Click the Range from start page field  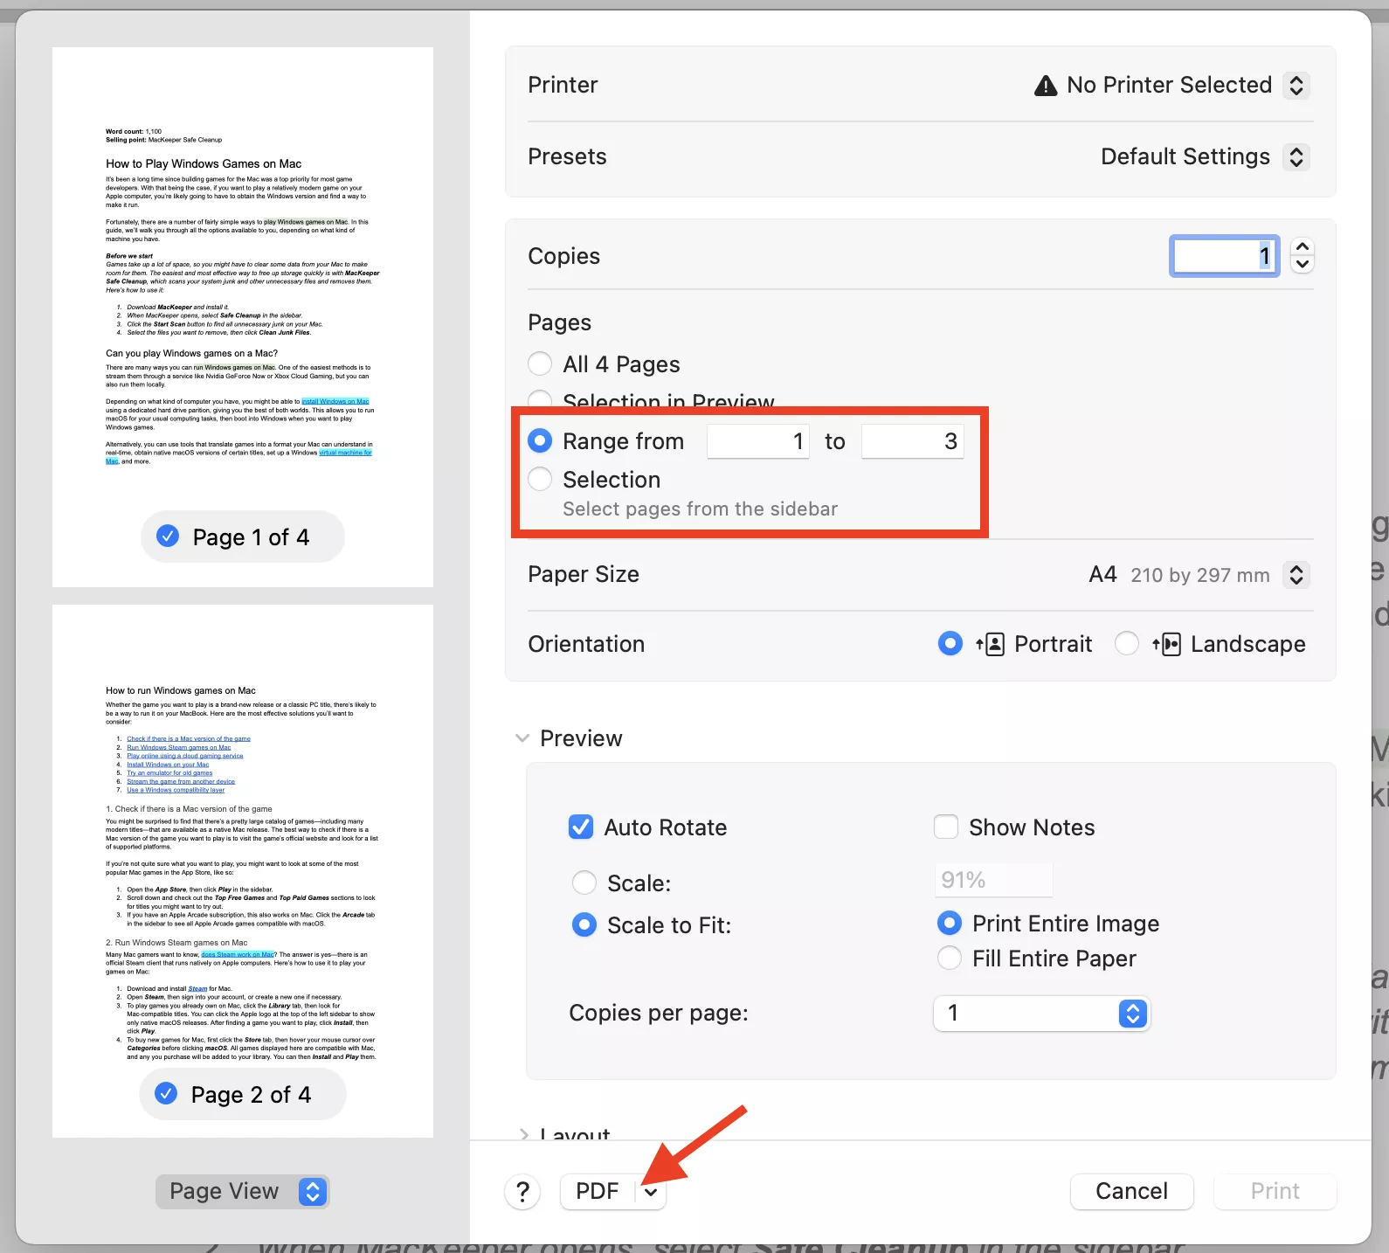point(757,441)
